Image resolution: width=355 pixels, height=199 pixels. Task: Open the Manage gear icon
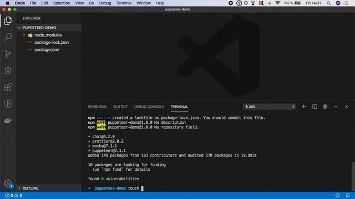coord(8,183)
